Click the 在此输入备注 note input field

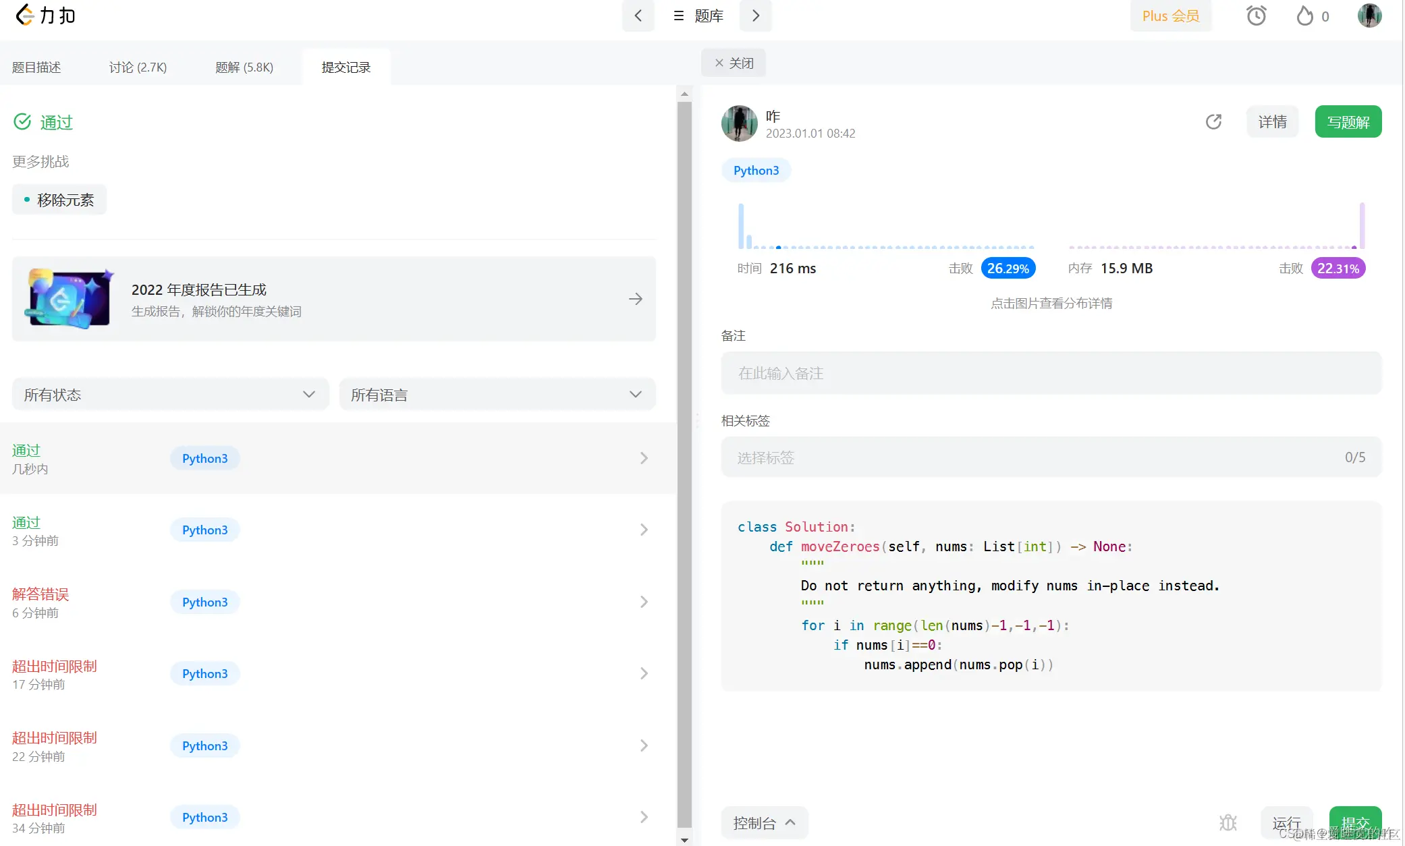(x=1051, y=373)
